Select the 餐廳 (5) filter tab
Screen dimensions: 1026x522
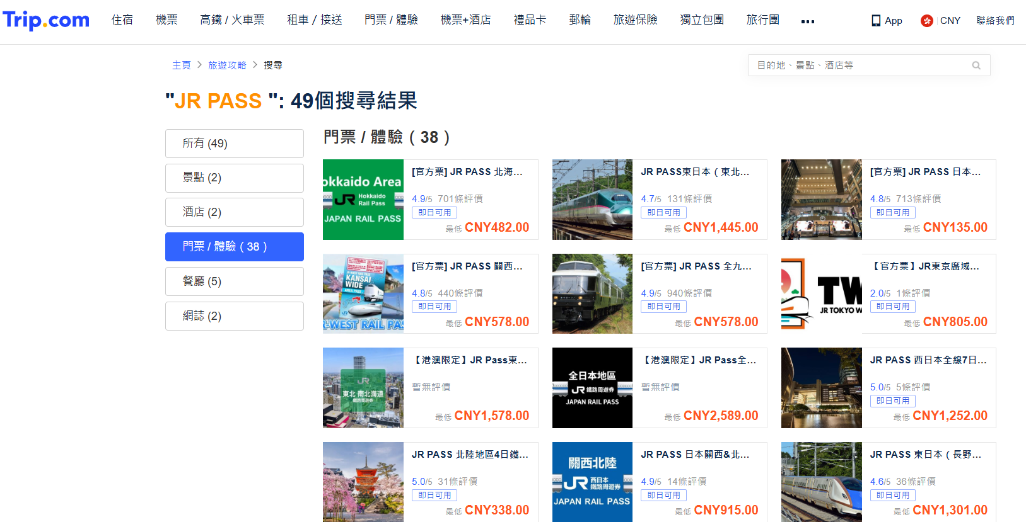234,281
